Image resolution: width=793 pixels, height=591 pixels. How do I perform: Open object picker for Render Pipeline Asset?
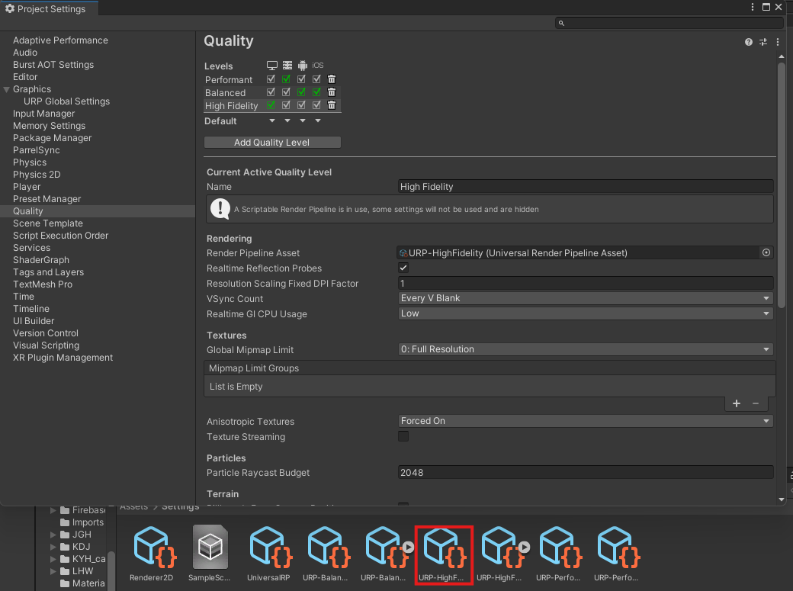[766, 252]
